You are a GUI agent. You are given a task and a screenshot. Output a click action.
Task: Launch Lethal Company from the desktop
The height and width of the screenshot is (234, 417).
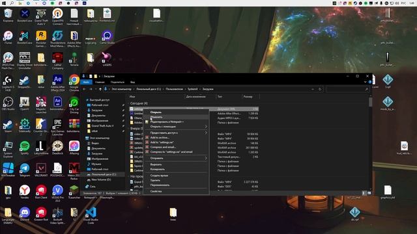coord(57,60)
